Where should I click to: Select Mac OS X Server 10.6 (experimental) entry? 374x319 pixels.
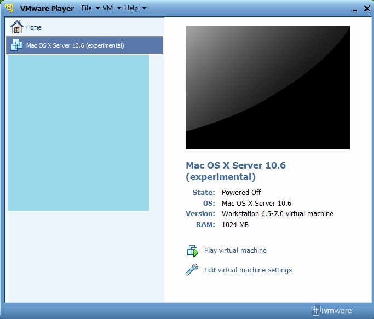85,45
